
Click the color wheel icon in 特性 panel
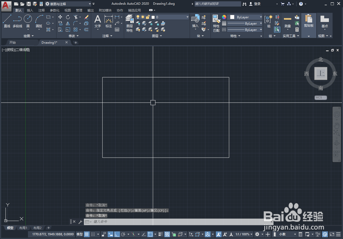pyautogui.click(x=224, y=17)
